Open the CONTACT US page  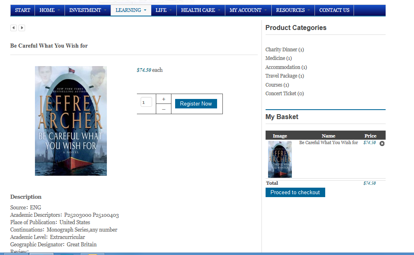click(x=334, y=10)
